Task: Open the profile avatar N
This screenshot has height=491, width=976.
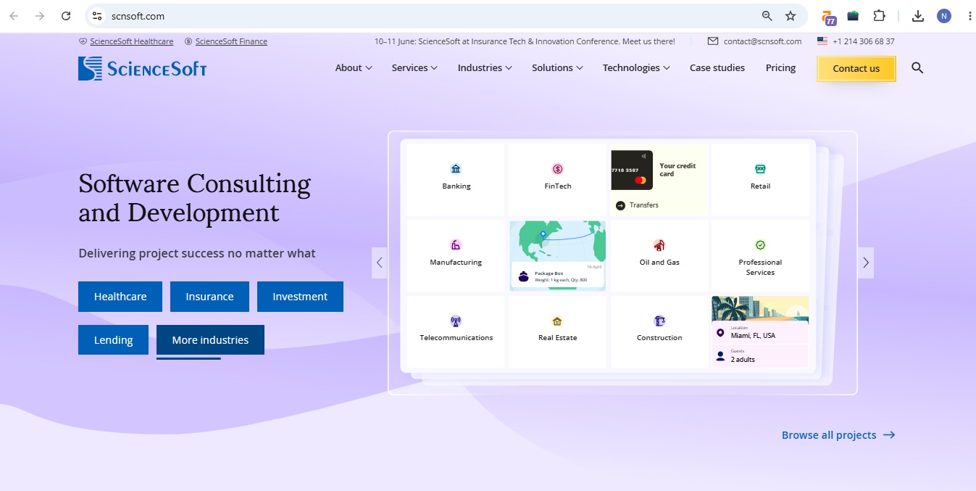Action: tap(943, 16)
